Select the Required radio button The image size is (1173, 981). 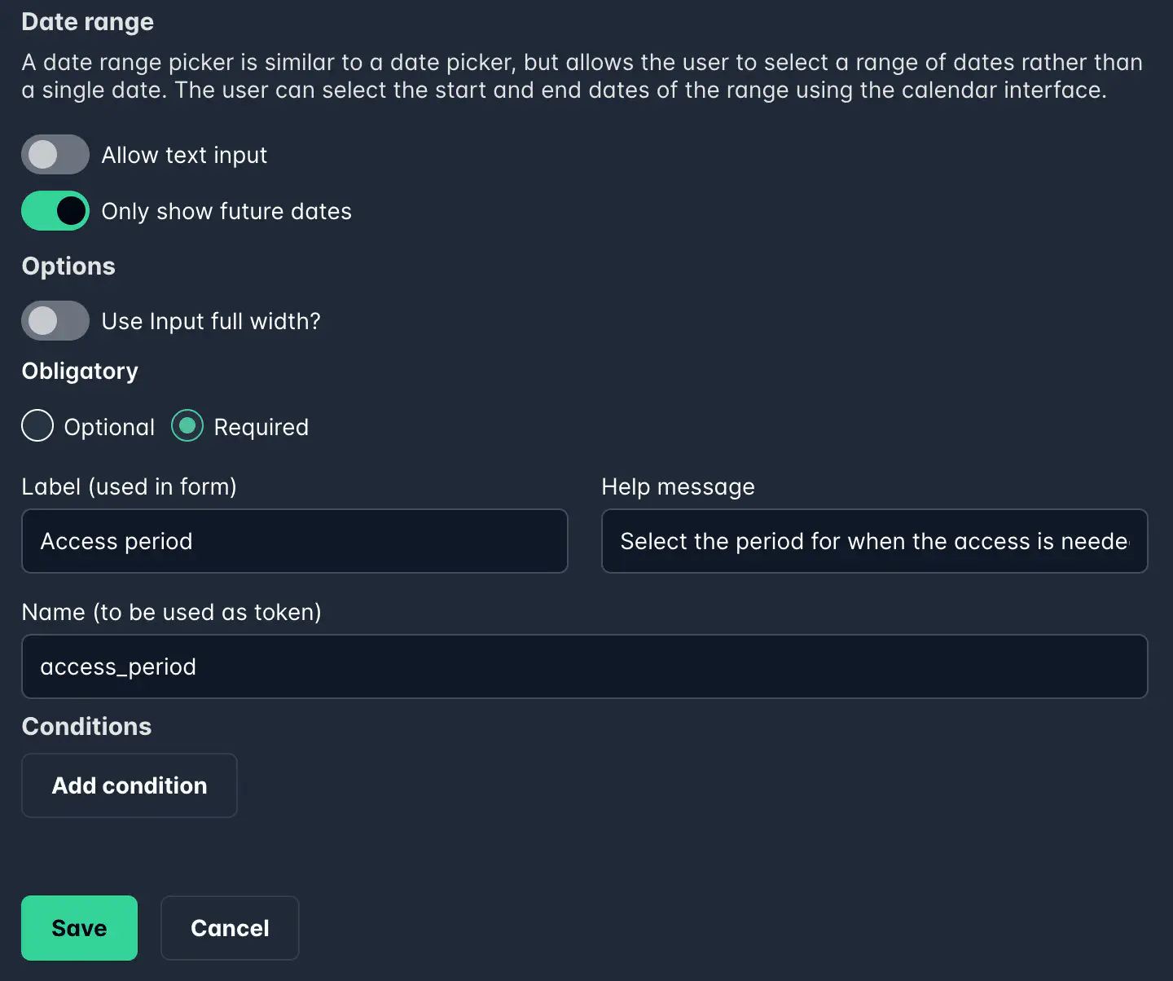tap(187, 425)
